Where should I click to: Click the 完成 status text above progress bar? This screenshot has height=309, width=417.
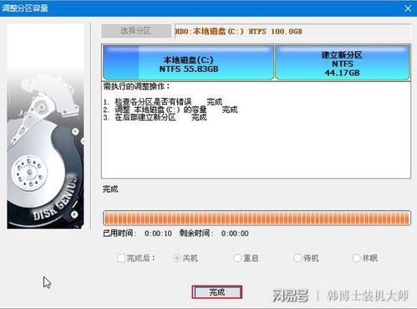point(110,189)
